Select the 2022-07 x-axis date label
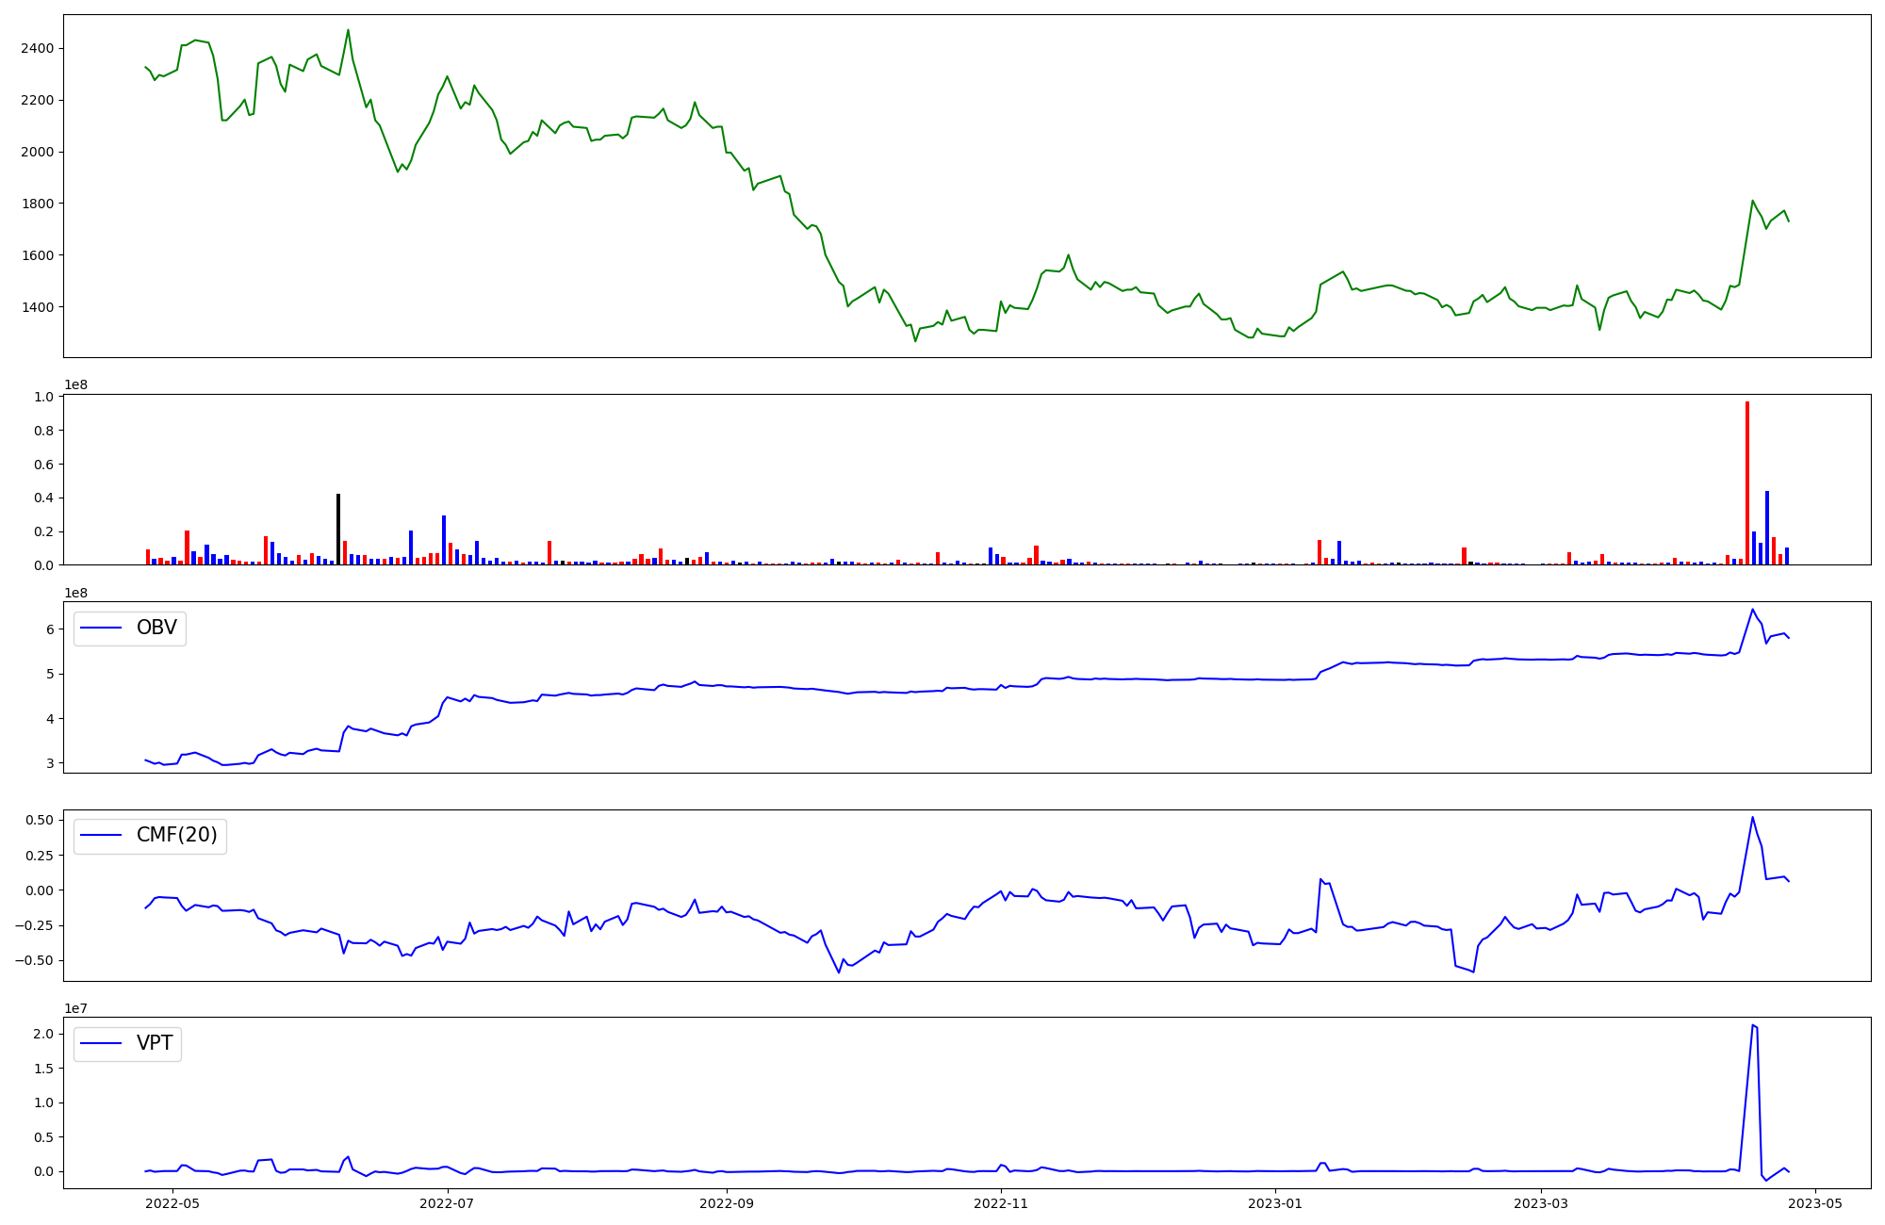 point(447,1203)
